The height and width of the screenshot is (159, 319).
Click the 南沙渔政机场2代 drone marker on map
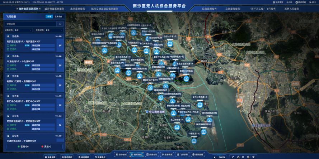pyautogui.click(x=203, y=132)
